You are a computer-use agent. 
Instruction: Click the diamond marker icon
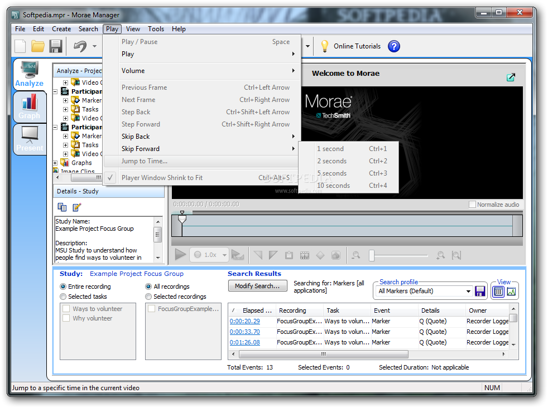[320, 255]
